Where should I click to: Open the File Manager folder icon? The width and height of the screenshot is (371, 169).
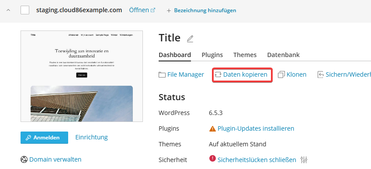point(162,75)
